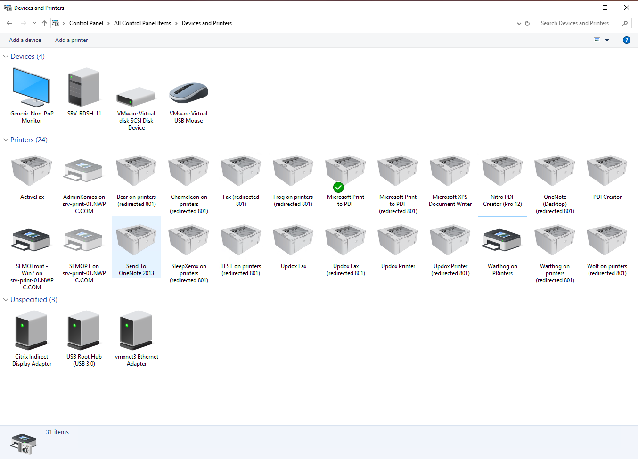Viewport: 638px width, 459px height.
Task: Select the Updox Fax (redirected 801) icon
Action: click(x=345, y=240)
